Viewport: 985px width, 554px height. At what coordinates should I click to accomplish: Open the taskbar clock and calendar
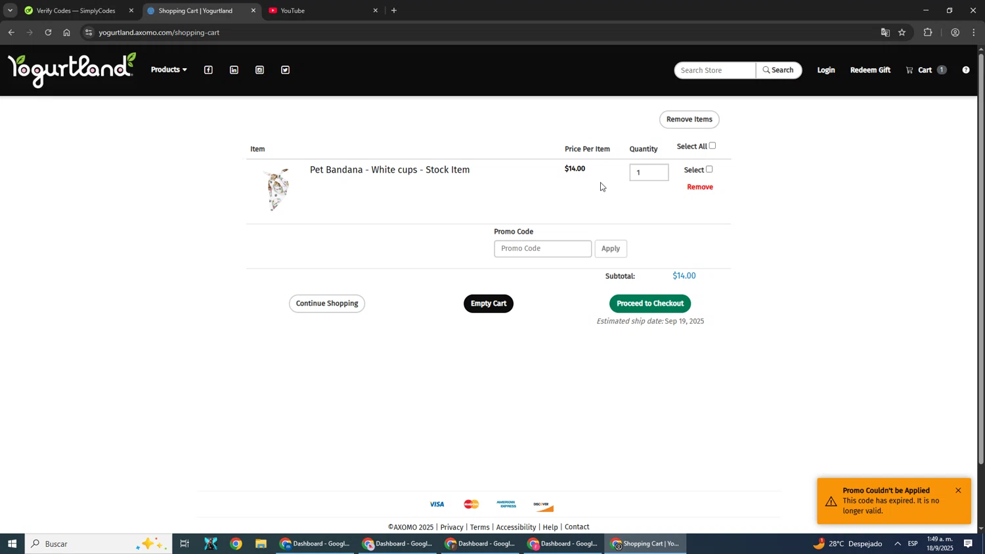coord(940,543)
